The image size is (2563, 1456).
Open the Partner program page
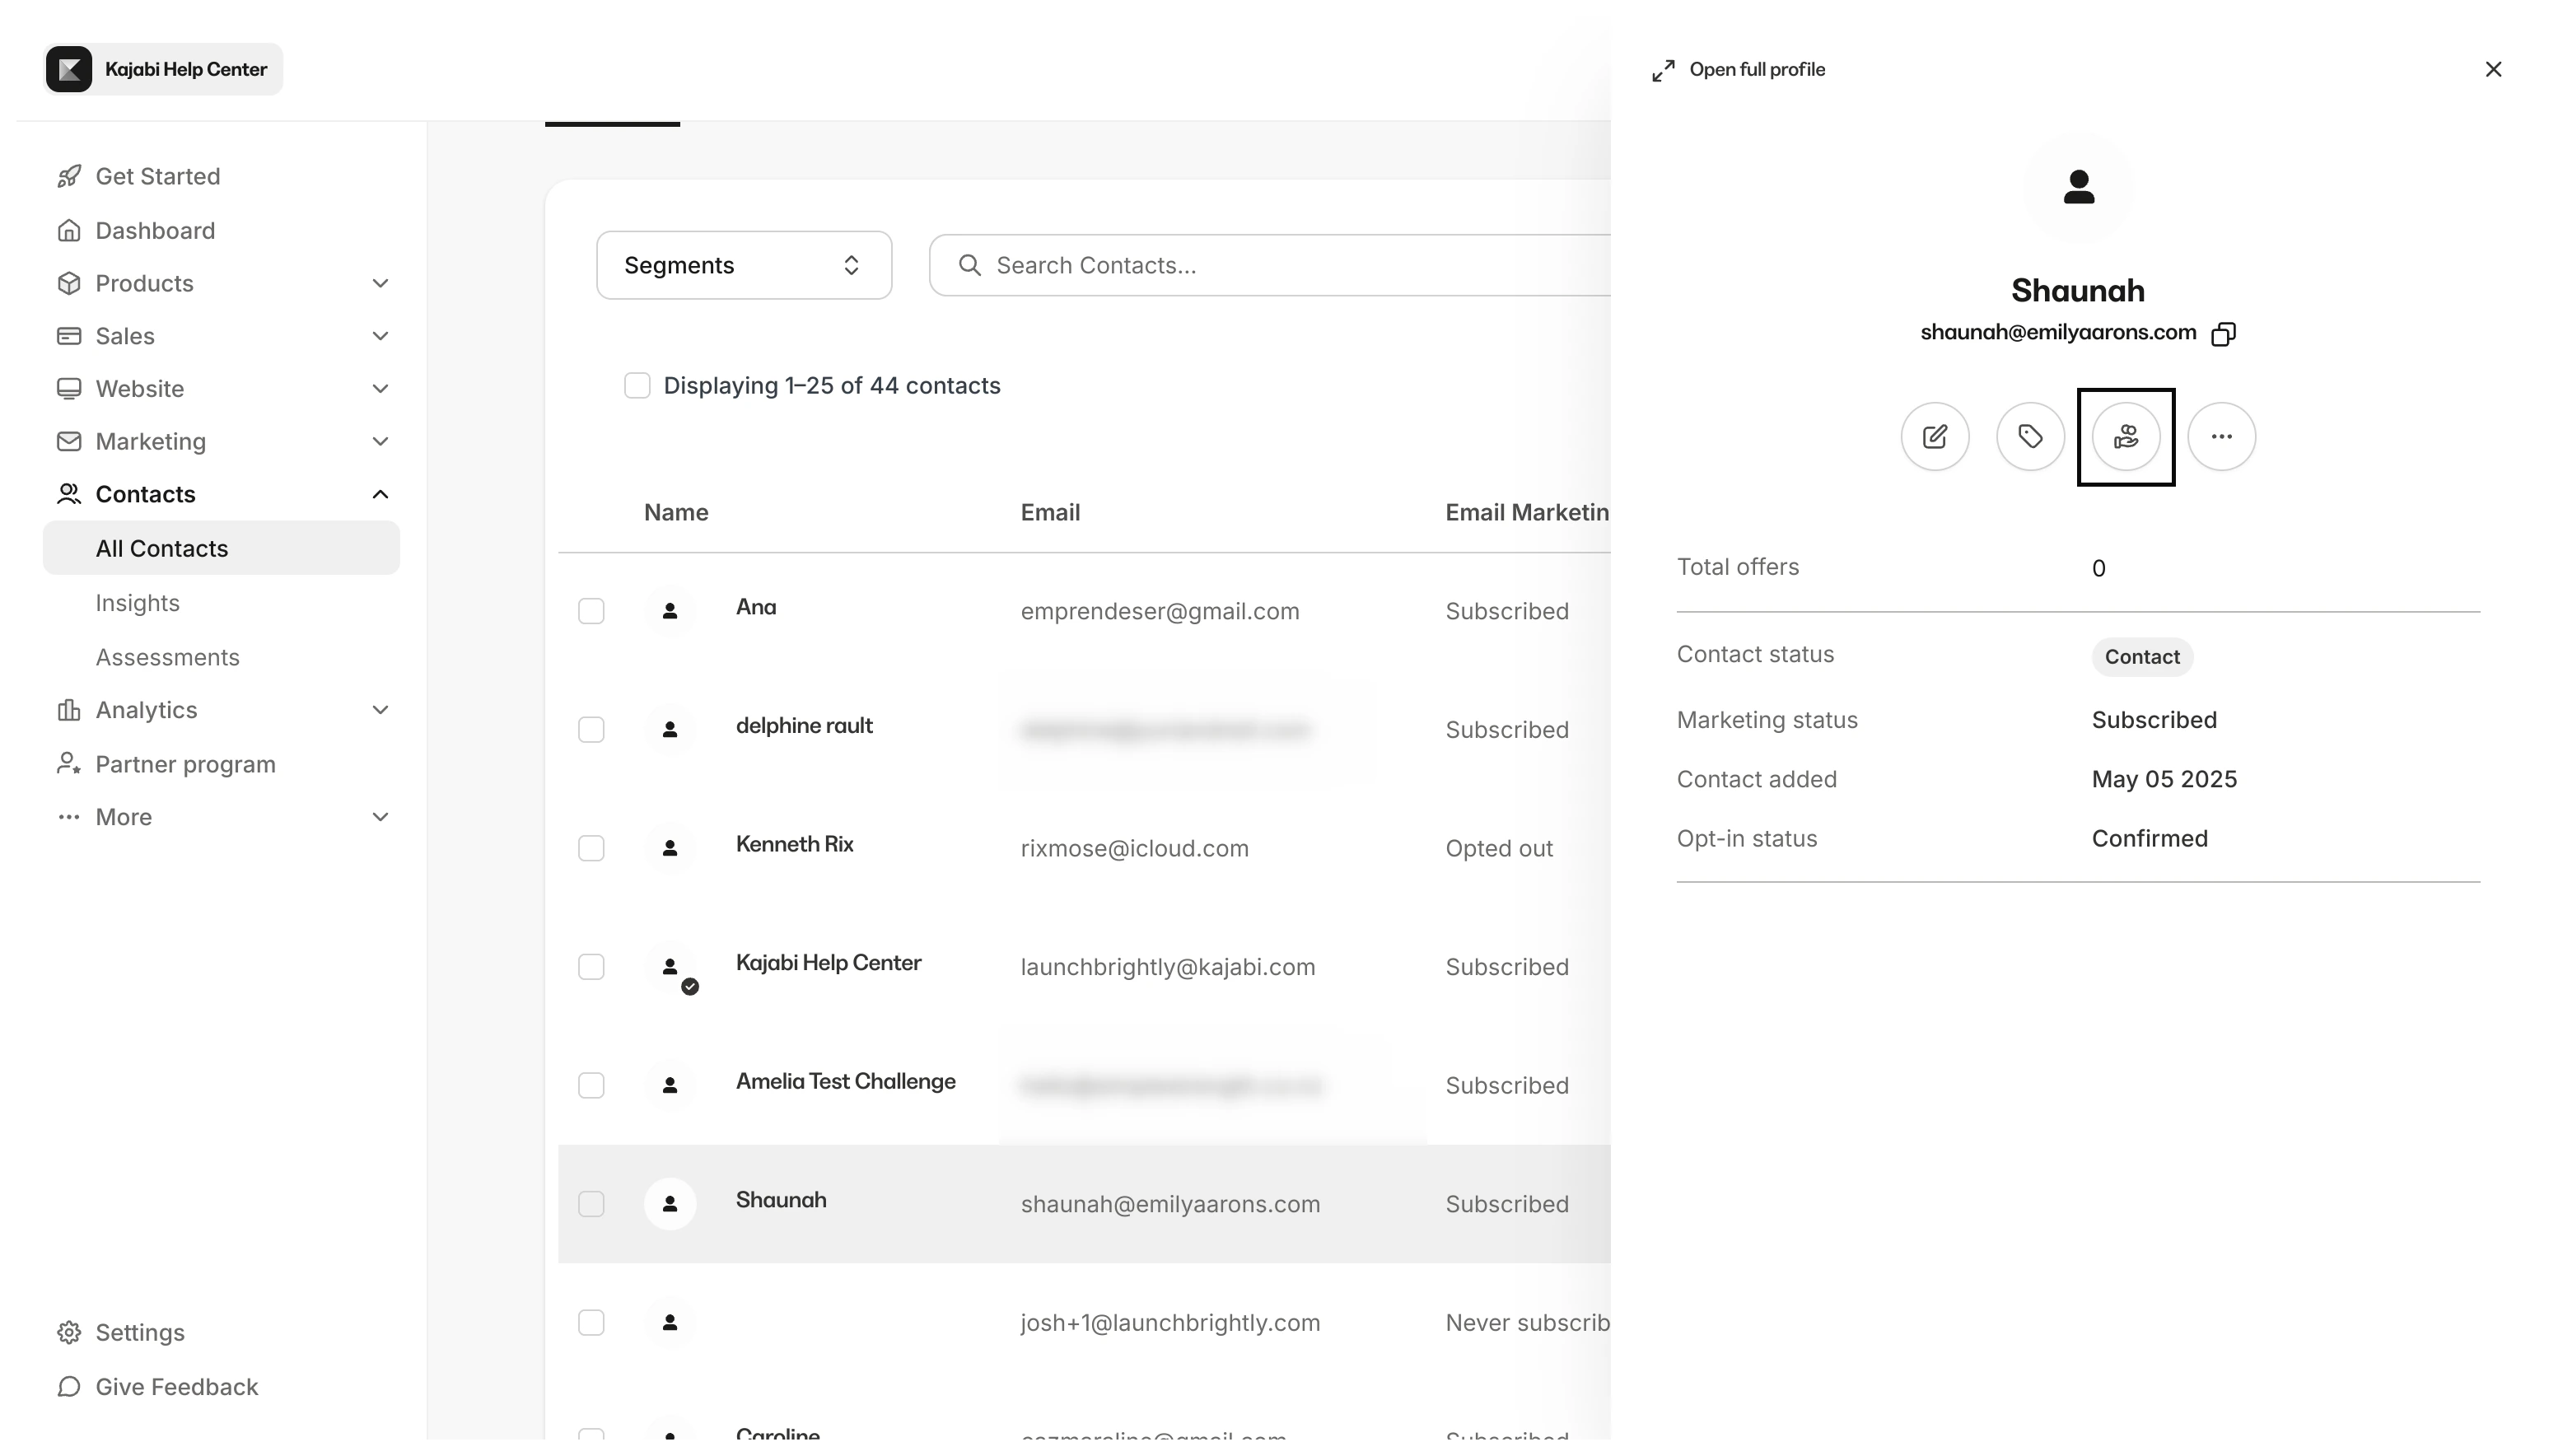(185, 764)
